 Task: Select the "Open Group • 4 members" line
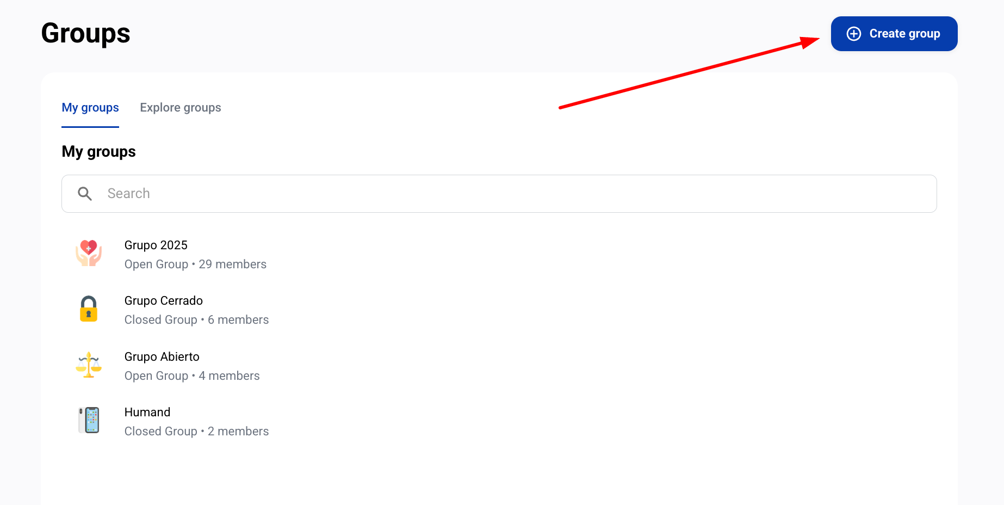pos(192,376)
